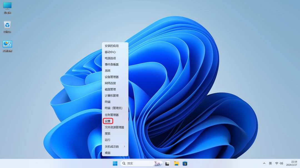Viewport: 300px width, 168px height.
Task: Launch File Explorer from the taskbar
Action: tap(176, 163)
